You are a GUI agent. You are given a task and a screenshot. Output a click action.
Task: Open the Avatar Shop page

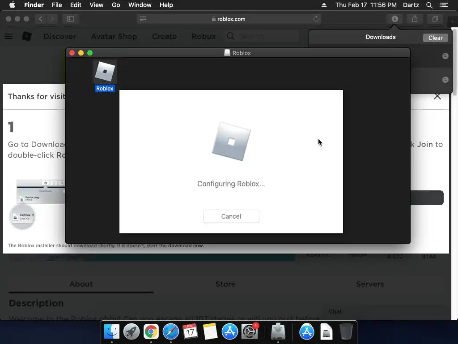pos(114,36)
